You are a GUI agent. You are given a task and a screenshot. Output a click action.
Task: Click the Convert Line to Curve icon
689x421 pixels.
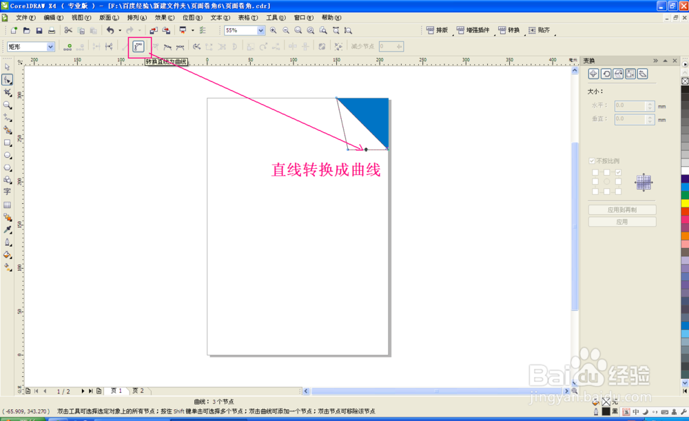pos(139,46)
